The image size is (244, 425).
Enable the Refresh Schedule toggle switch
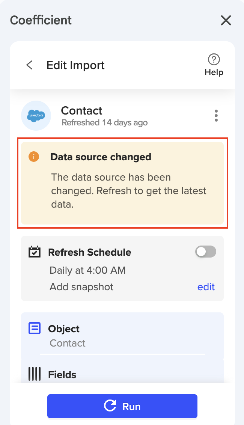(206, 252)
